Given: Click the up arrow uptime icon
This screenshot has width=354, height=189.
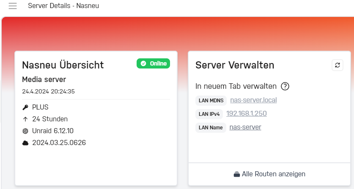Looking at the screenshot, I should [25, 119].
